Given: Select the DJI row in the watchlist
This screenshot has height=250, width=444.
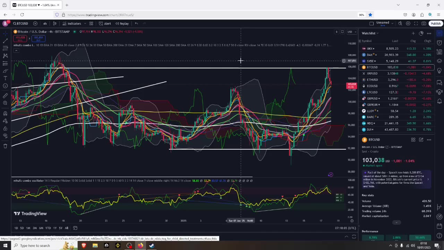Looking at the screenshot, I should (396, 130).
